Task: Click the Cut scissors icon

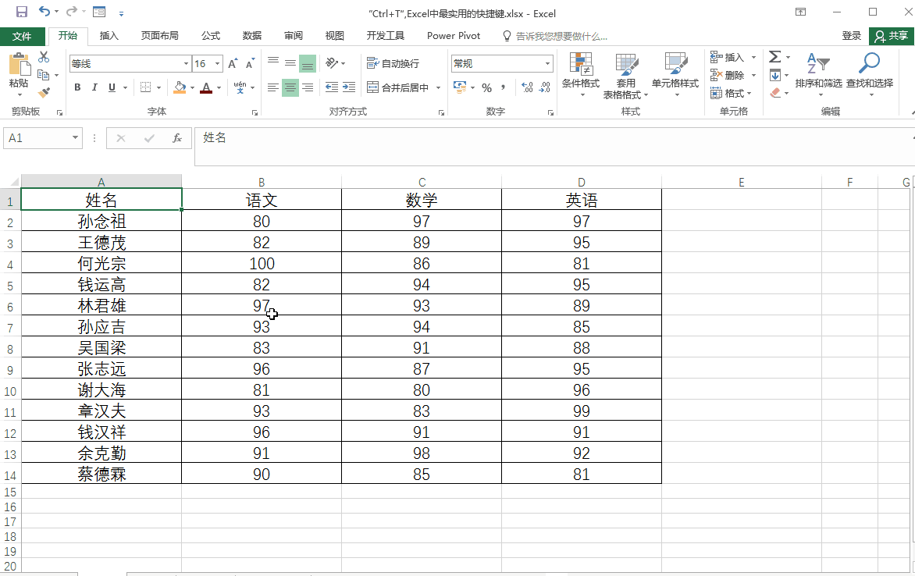Action: (x=44, y=57)
